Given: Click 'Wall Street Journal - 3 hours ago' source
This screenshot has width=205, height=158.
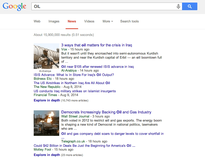Looking at the screenshot, I should [86, 116].
